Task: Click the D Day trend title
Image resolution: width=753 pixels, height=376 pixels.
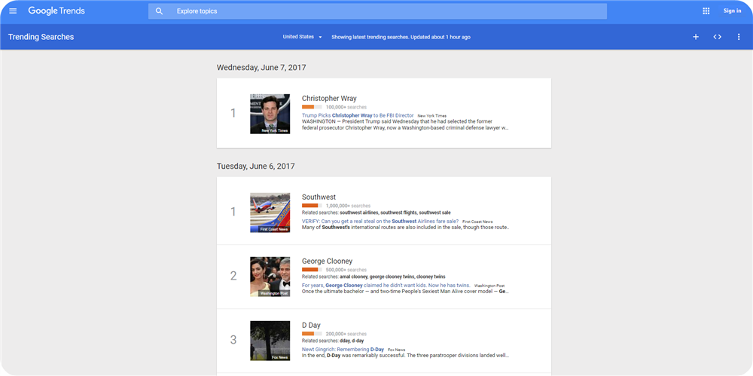Action: tap(311, 325)
